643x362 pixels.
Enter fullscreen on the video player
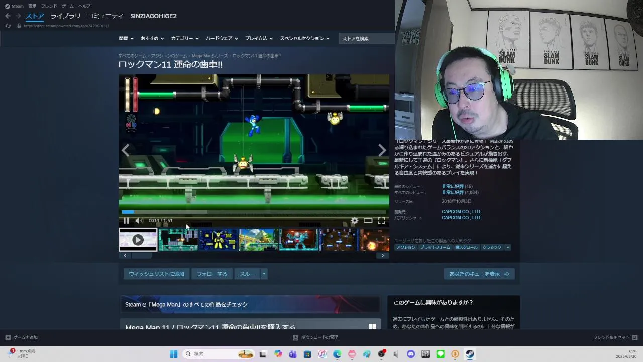click(381, 221)
